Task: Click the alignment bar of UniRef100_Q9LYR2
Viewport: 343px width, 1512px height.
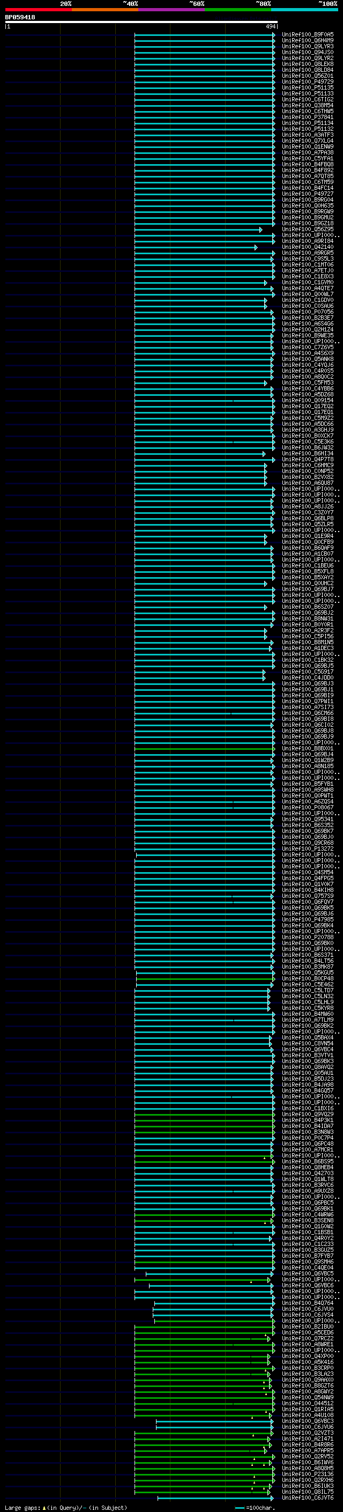Action: point(205,58)
